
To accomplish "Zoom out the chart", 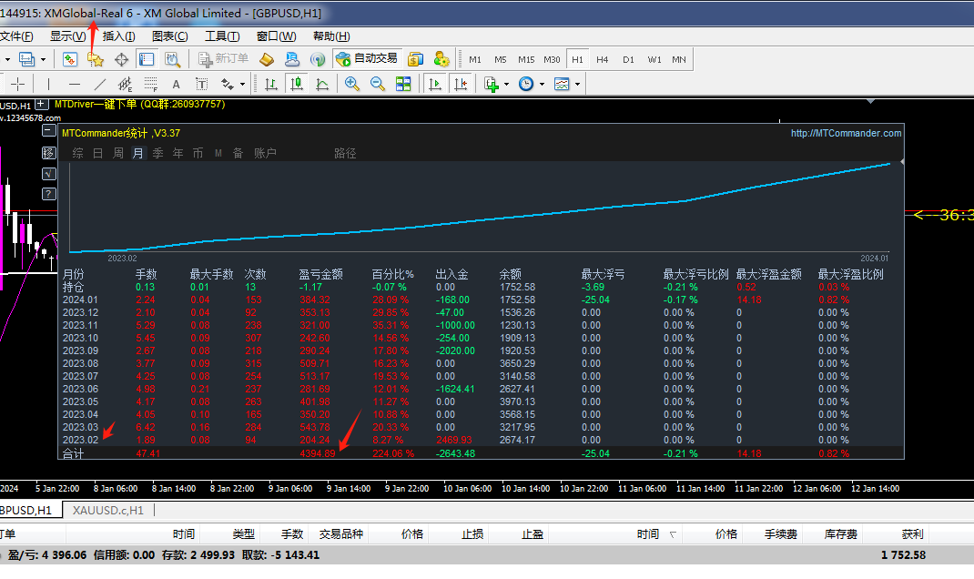I will click(x=377, y=84).
